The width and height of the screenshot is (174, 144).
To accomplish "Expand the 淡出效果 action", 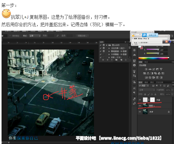I will point(109,48).
